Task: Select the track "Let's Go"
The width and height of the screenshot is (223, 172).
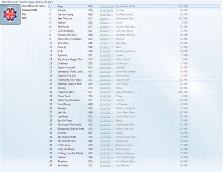Action: pos(62,113)
